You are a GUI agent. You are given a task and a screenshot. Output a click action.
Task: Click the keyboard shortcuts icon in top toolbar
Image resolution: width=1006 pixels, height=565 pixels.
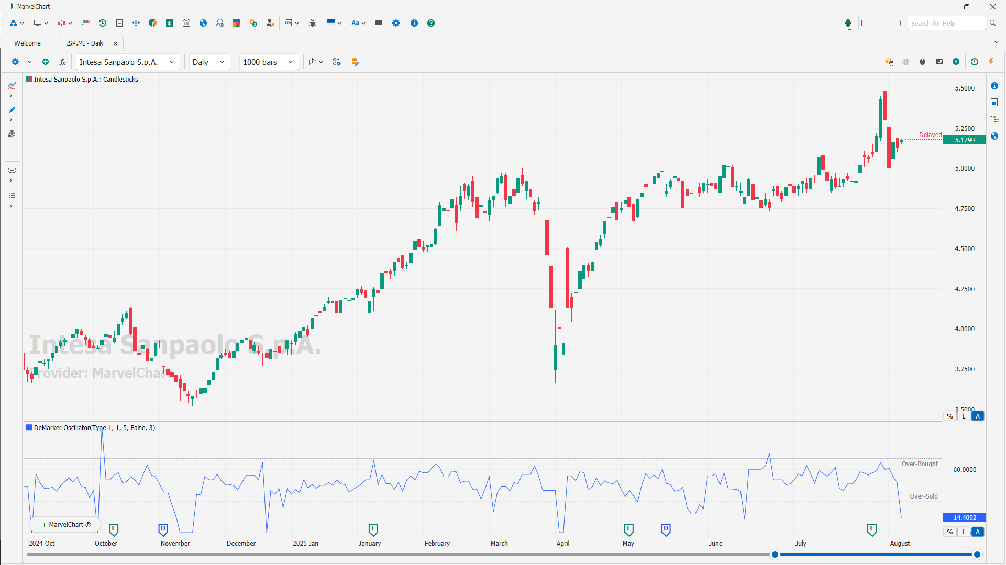coord(379,23)
